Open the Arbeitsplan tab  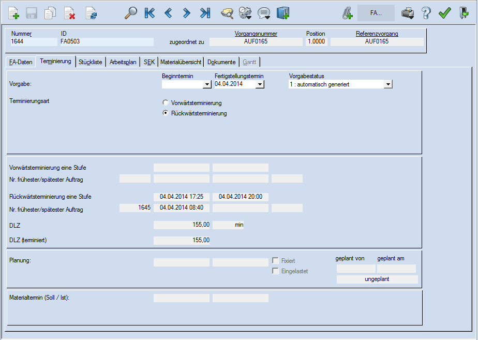coord(123,62)
